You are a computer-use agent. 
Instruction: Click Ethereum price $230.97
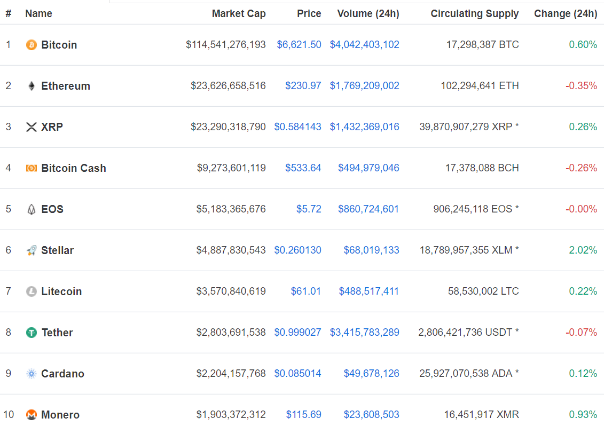303,86
